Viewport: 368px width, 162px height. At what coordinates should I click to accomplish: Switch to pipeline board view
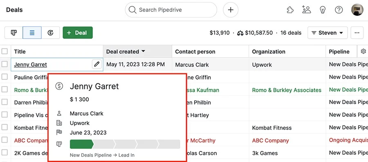tap(13, 33)
